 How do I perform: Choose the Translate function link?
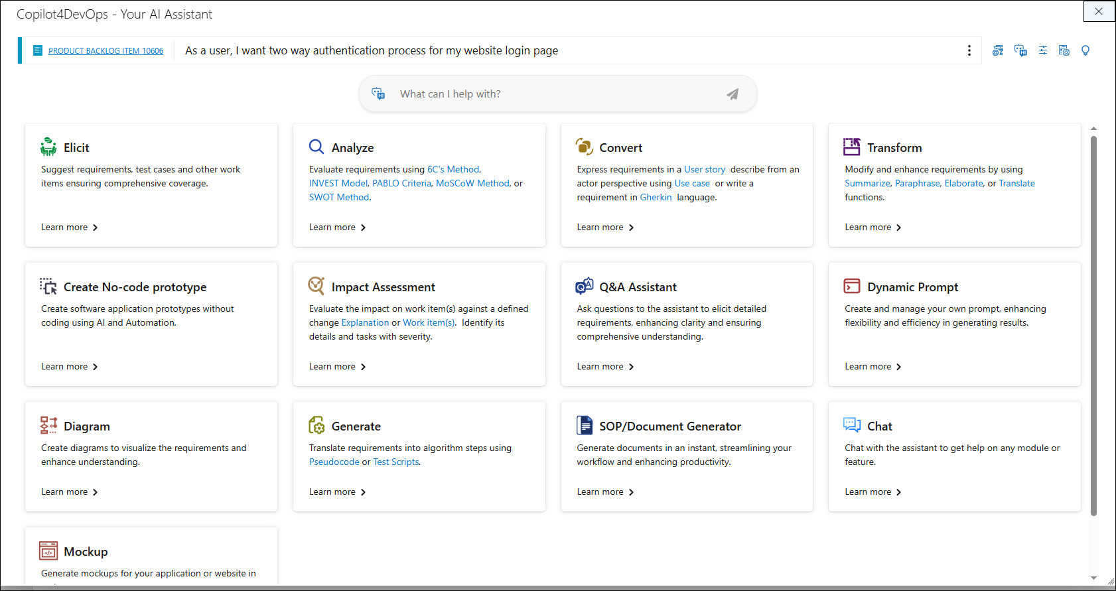(1016, 184)
